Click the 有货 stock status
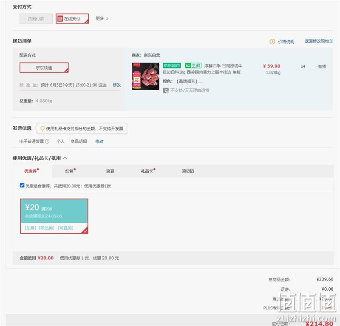The width and height of the screenshot is (340, 326). pos(322,66)
